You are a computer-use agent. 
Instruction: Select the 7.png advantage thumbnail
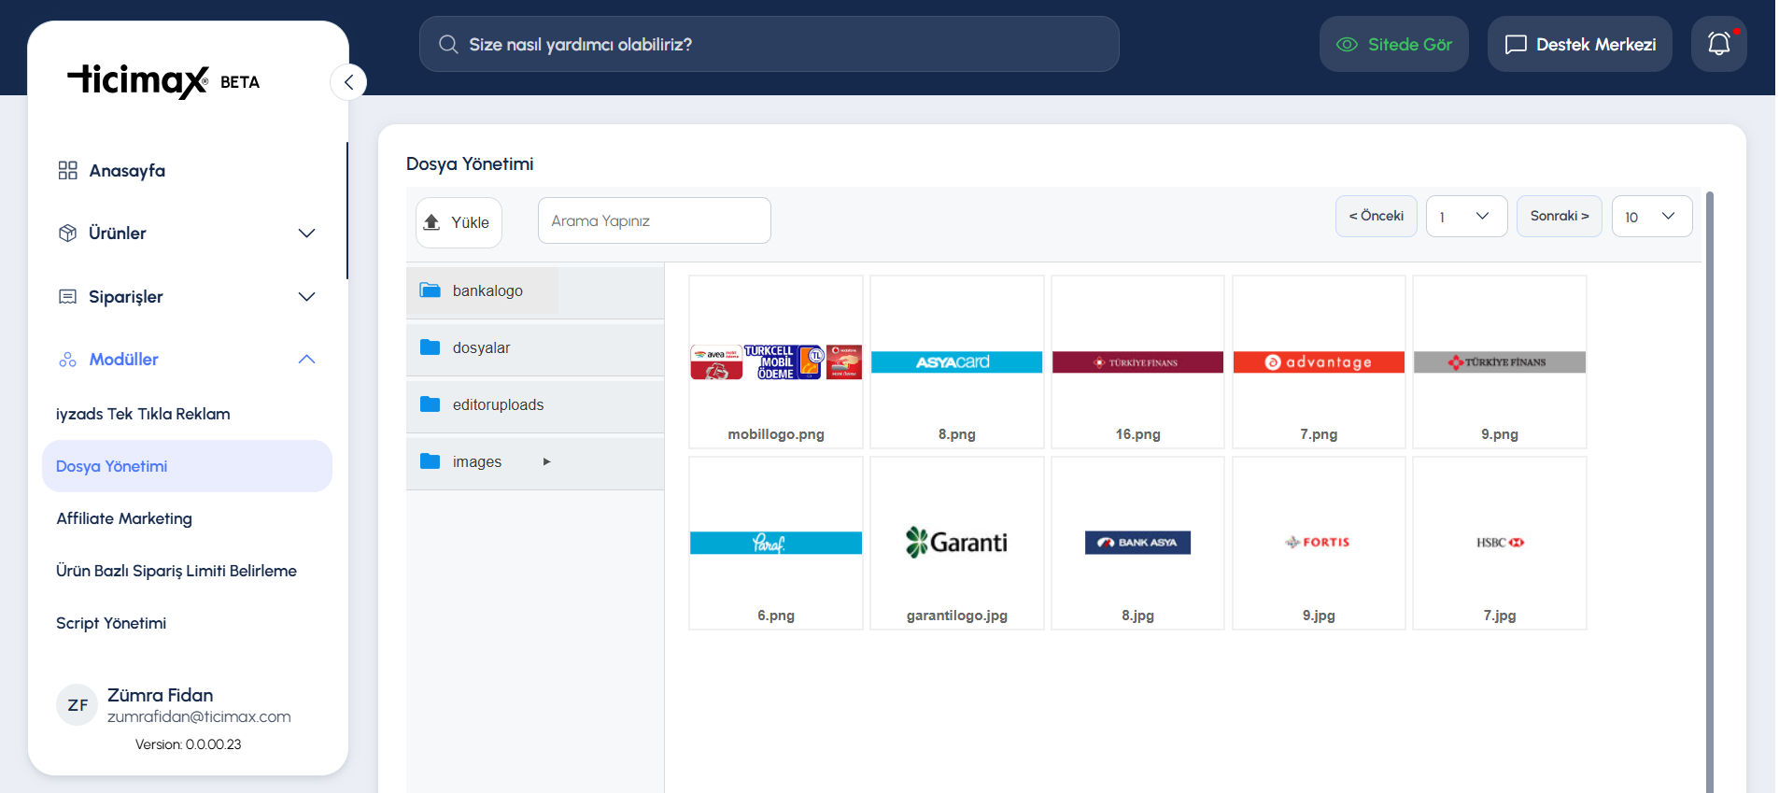[1319, 361]
